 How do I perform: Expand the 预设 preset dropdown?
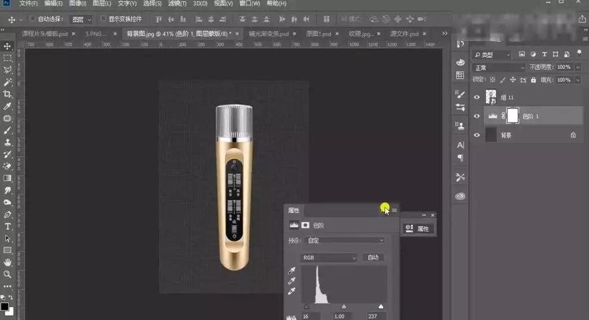coord(345,240)
